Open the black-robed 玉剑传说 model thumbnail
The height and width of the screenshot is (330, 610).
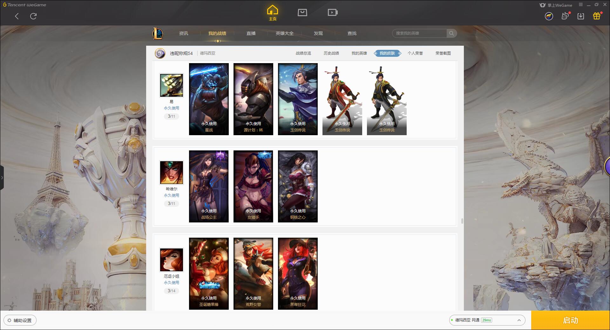(387, 99)
